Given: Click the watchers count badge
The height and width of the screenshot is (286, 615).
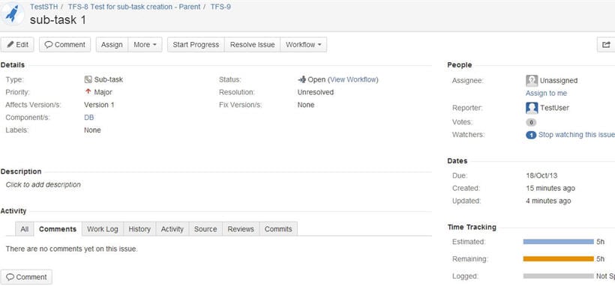Looking at the screenshot, I should click(531, 135).
